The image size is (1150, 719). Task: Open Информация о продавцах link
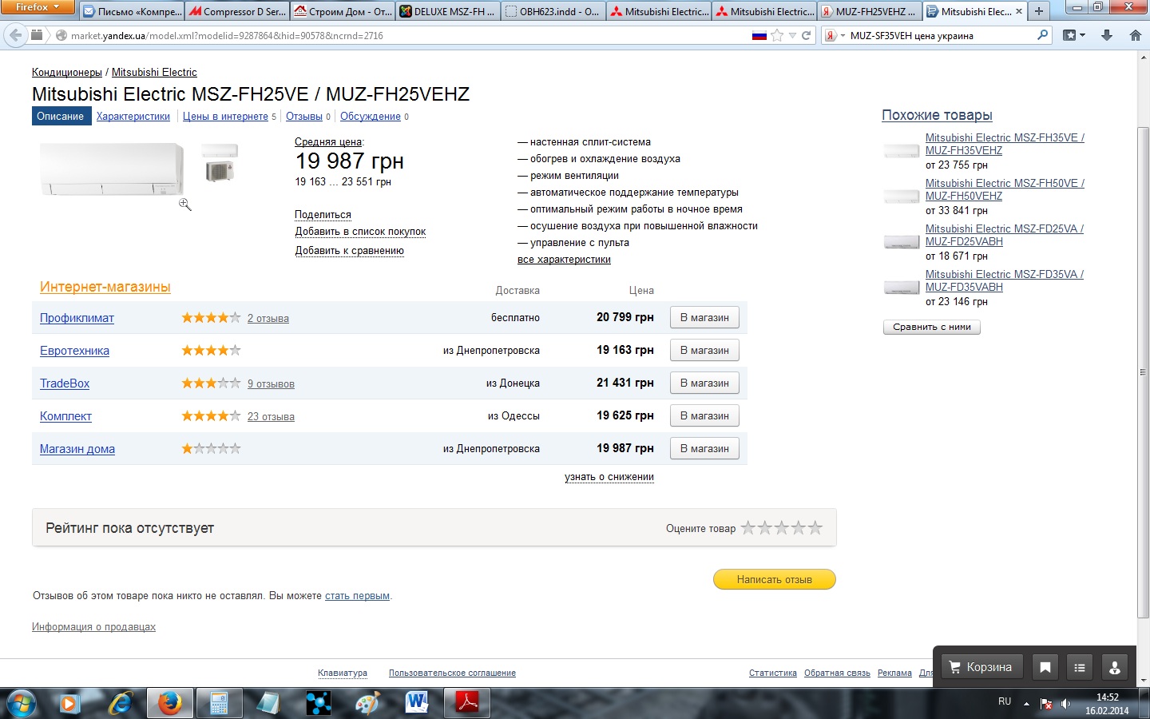pyautogui.click(x=93, y=627)
